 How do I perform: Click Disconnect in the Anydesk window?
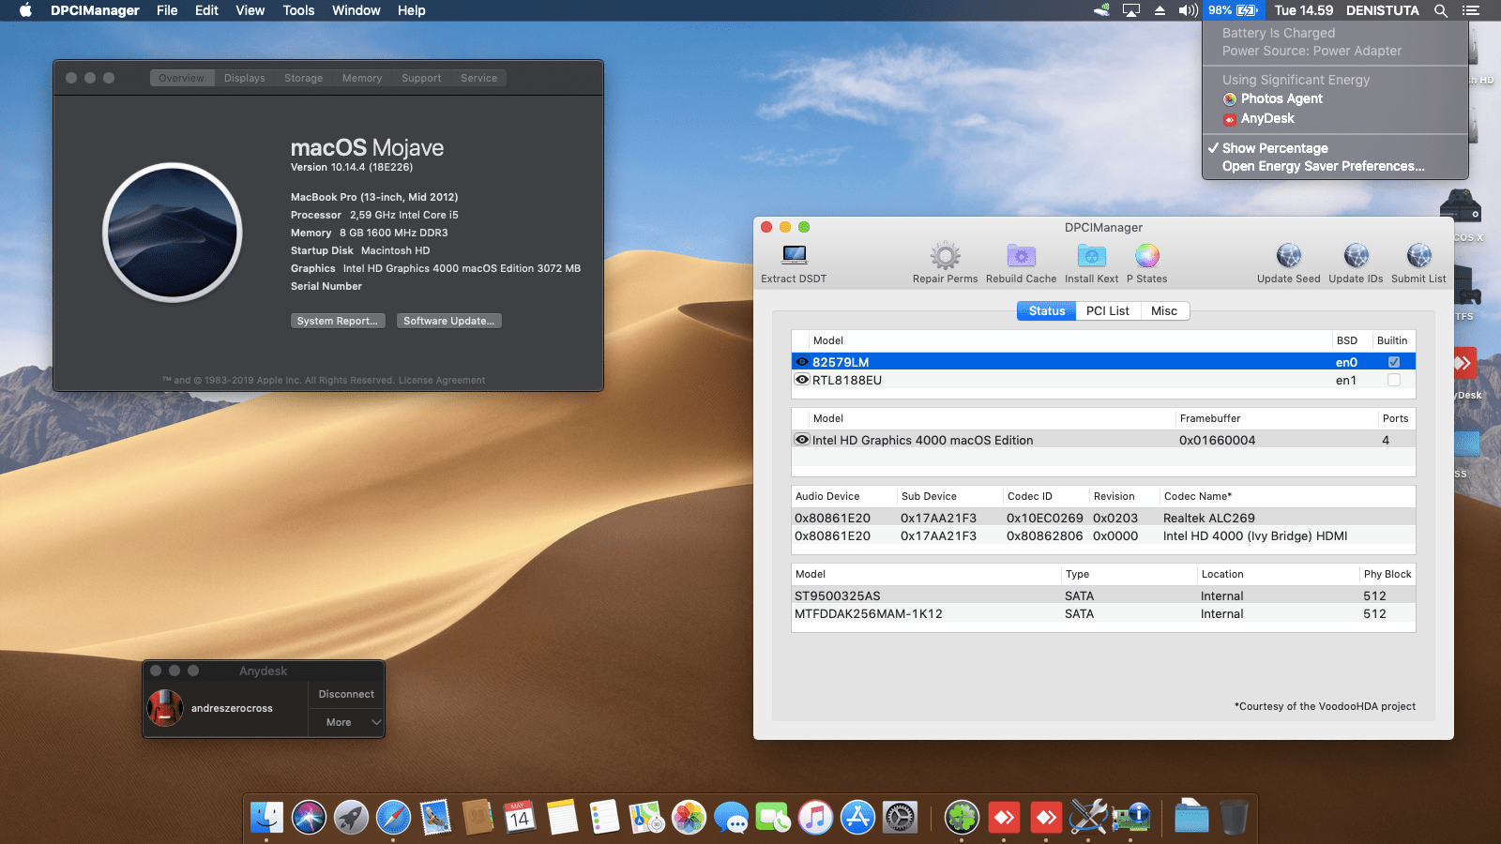346,694
